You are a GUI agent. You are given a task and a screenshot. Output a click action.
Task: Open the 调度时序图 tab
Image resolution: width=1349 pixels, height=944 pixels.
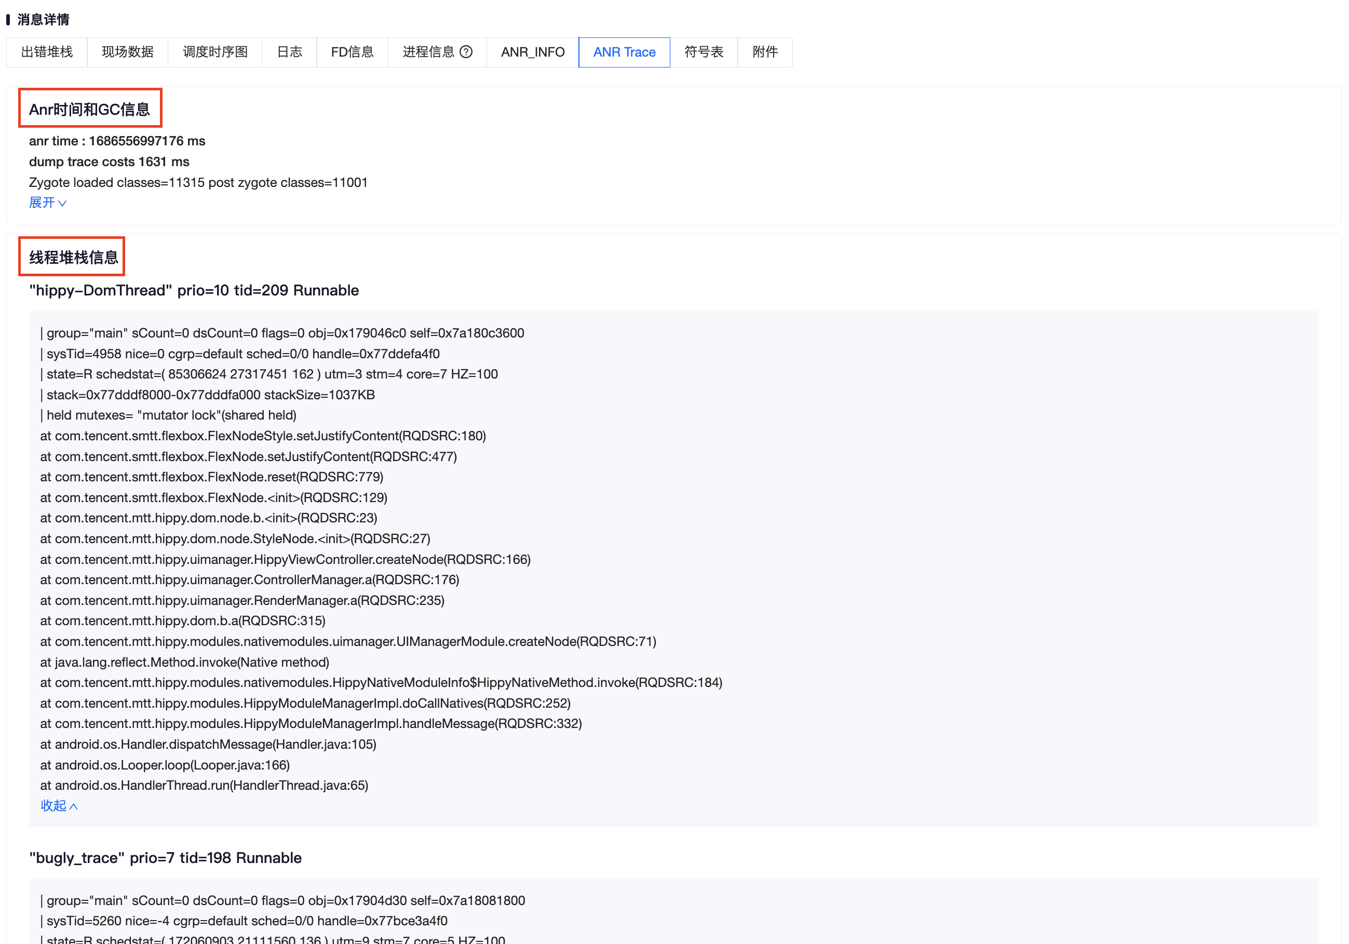tap(214, 52)
